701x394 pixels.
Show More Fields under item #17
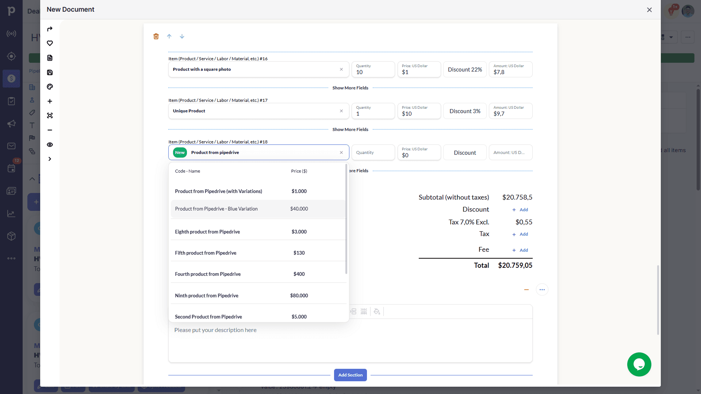pos(350,130)
